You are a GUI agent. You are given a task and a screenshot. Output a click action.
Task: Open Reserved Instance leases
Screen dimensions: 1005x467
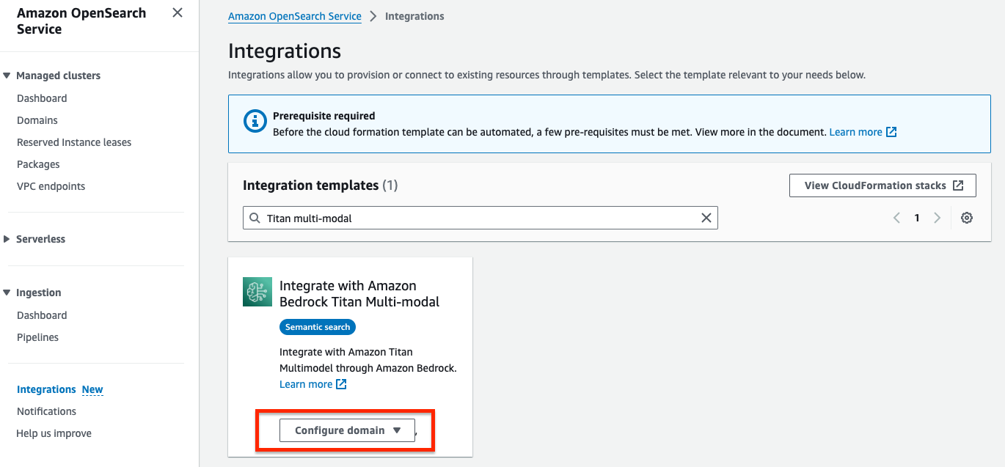[x=74, y=142]
